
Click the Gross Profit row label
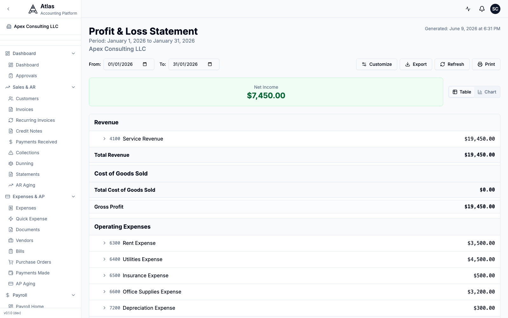pos(109,207)
